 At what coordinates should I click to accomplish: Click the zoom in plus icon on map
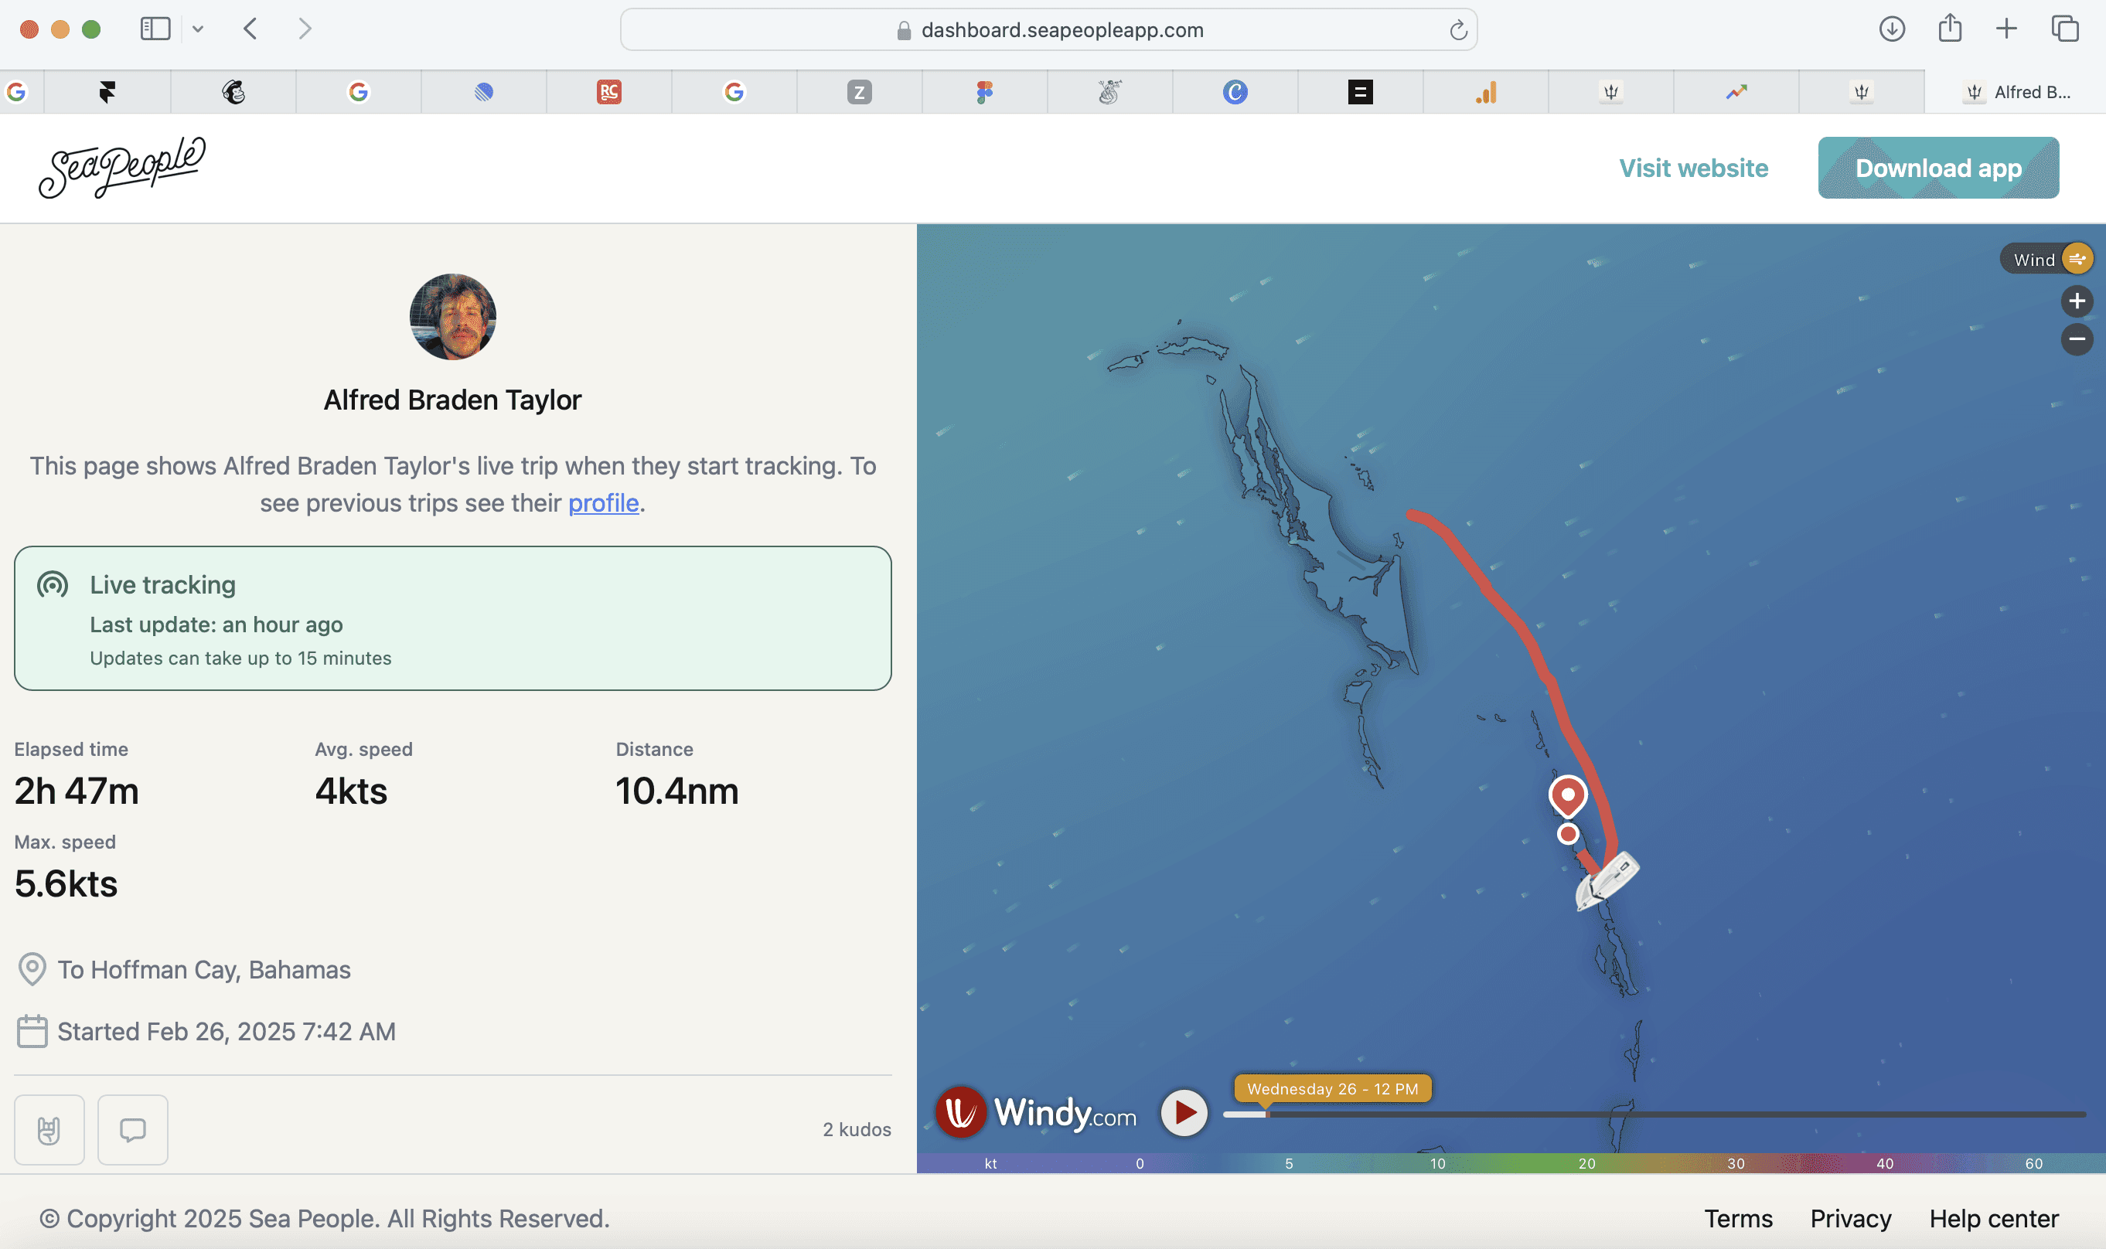[2077, 301]
